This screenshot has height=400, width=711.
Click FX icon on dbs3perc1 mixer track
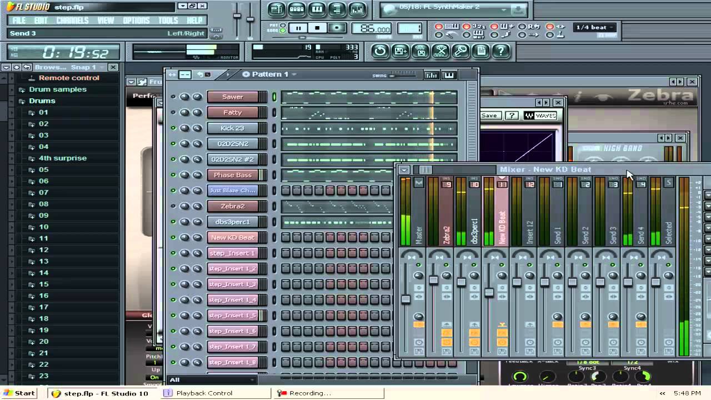474,333
